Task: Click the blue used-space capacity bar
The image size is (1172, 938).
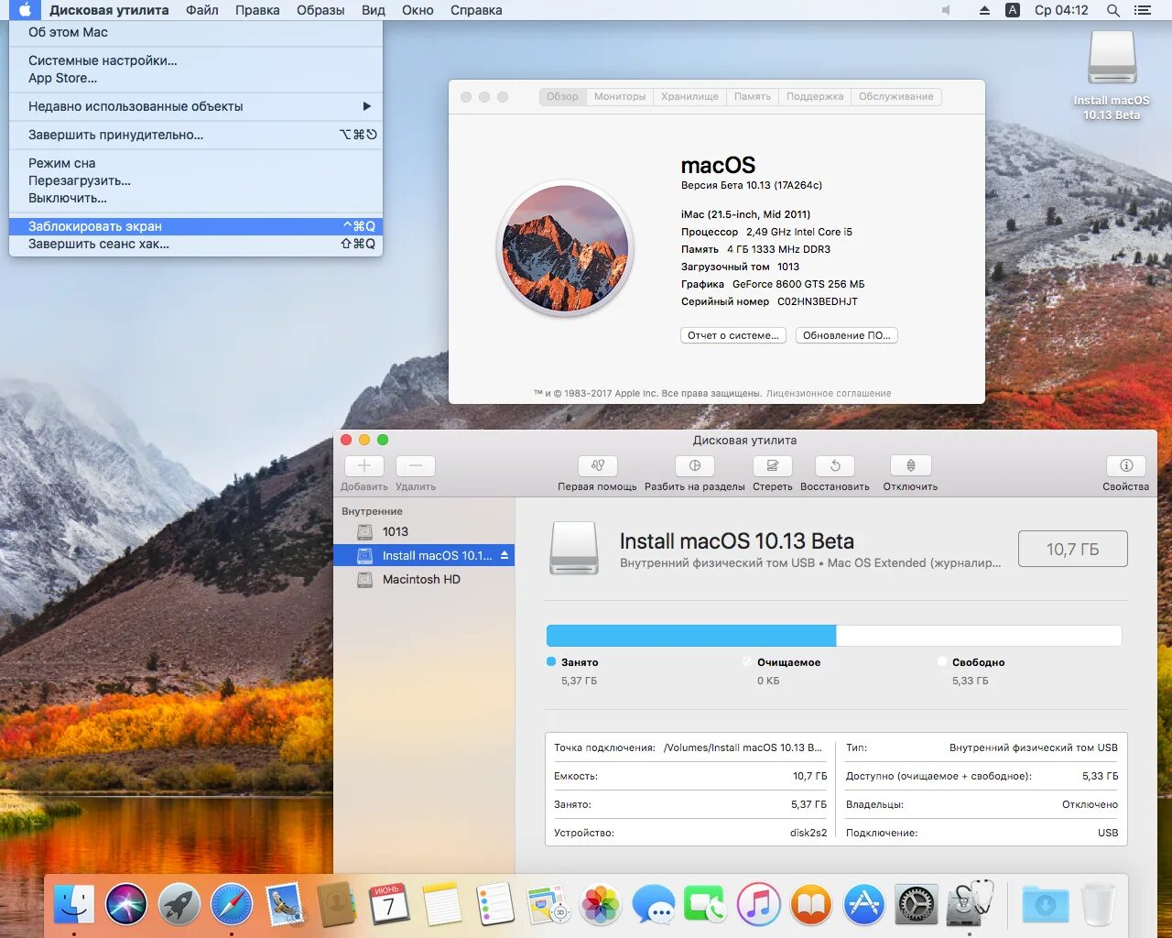Action: point(691,636)
